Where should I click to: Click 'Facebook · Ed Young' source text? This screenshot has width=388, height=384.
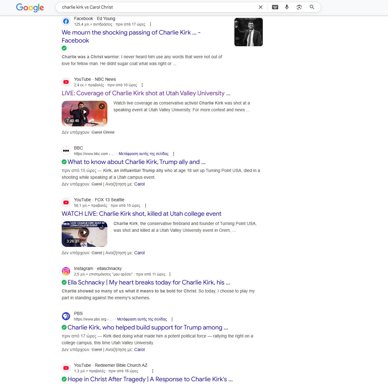pyautogui.click(x=95, y=18)
